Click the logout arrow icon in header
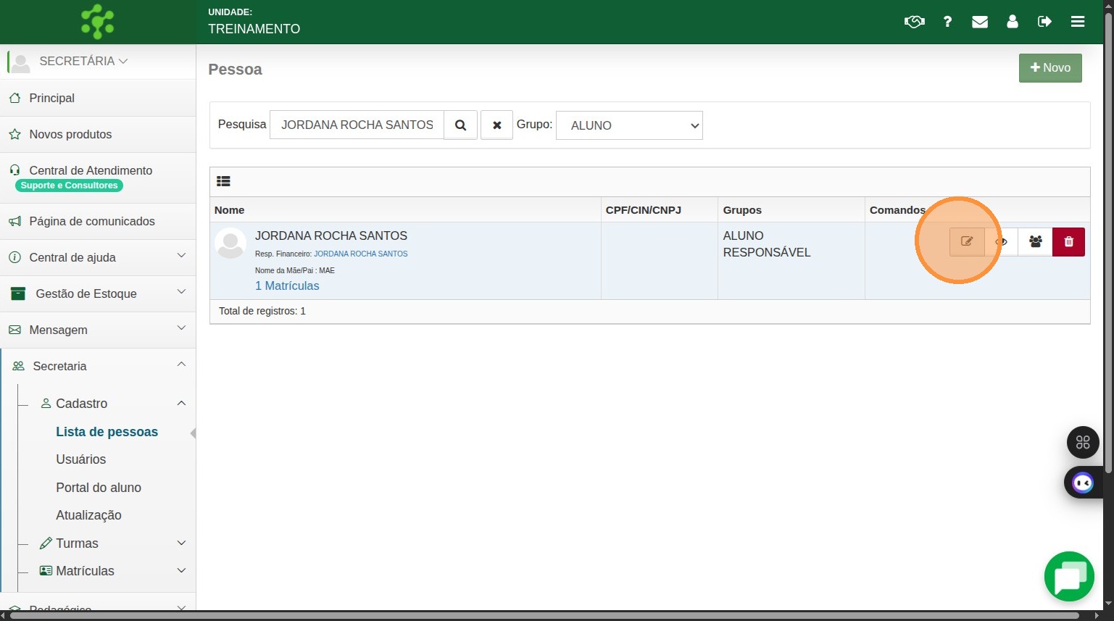This screenshot has width=1114, height=621. [1044, 22]
